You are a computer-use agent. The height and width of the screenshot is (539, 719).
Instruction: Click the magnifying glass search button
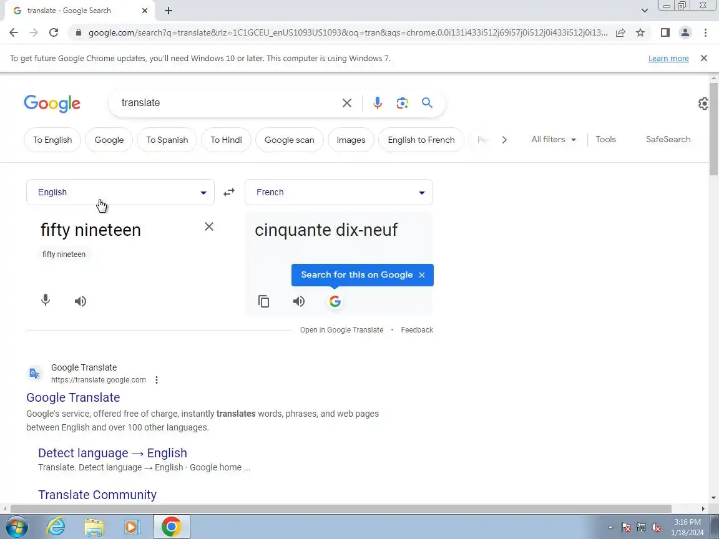tap(427, 103)
